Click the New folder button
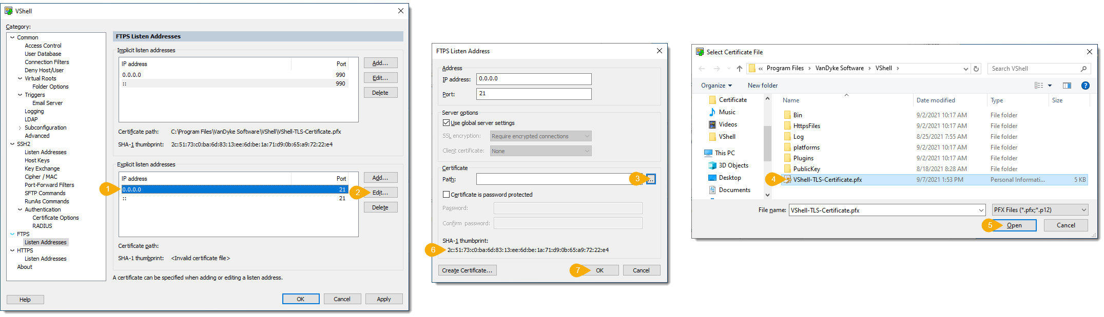This screenshot has width=1104, height=317. 763,86
